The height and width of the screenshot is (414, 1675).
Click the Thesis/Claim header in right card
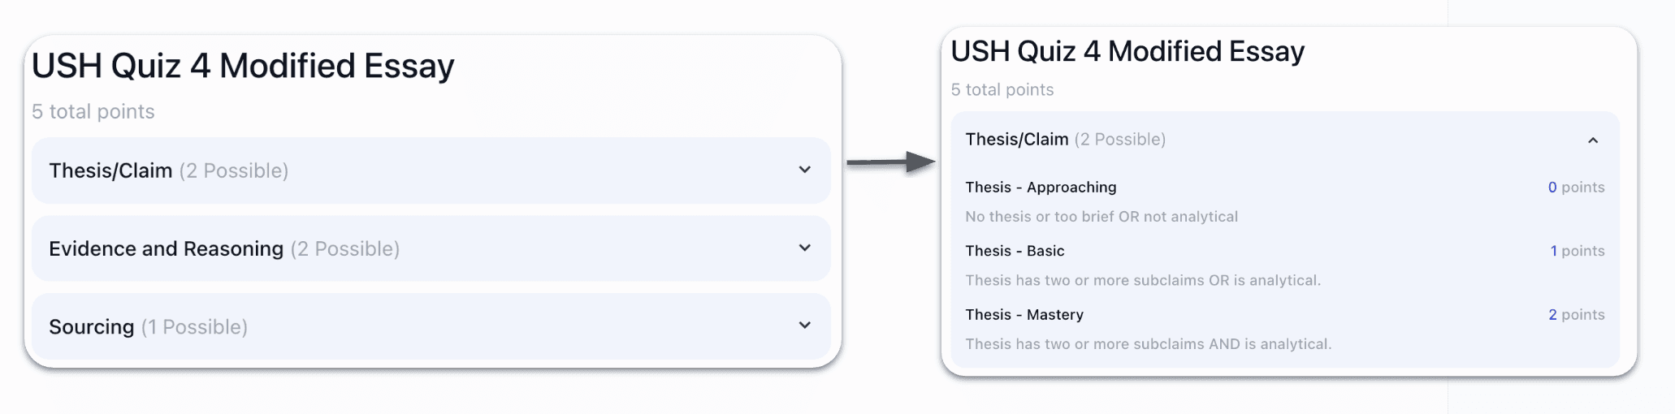pyautogui.click(x=1284, y=140)
